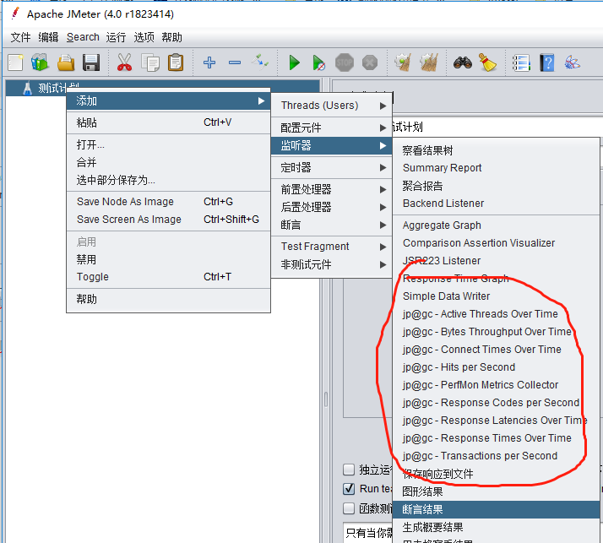
Task: Choose 粘贴 in context menu
Action: click(168, 122)
